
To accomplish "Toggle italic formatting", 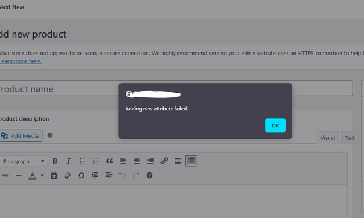I will [x=68, y=161].
